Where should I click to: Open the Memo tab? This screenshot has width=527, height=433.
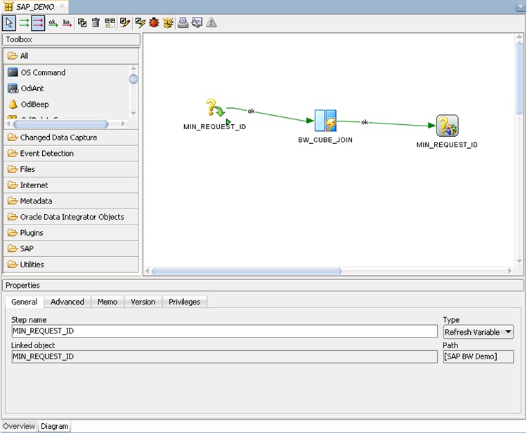click(x=108, y=302)
